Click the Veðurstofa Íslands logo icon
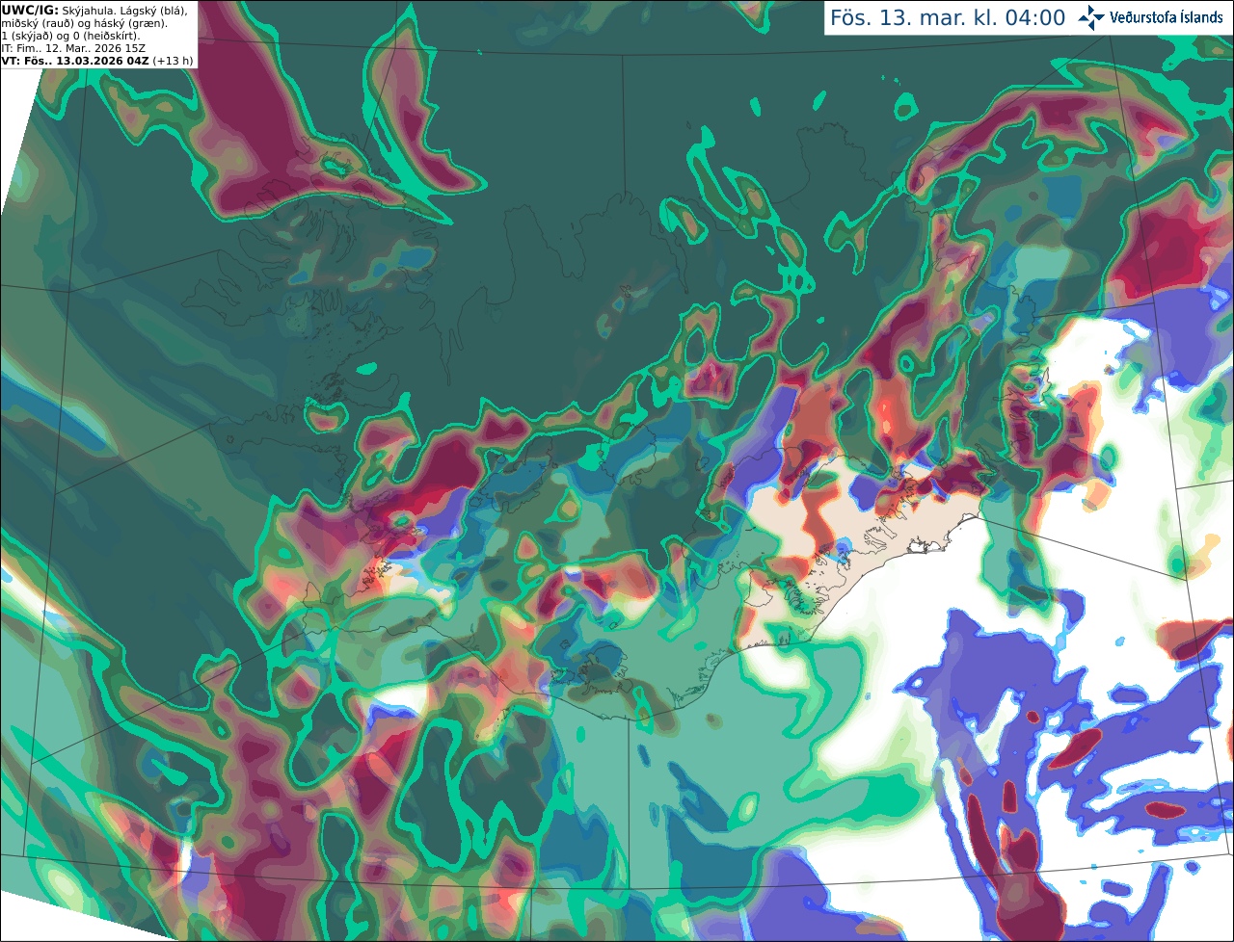This screenshot has width=1234, height=942. point(1091,17)
